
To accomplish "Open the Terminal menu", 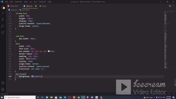I will point(42,2).
